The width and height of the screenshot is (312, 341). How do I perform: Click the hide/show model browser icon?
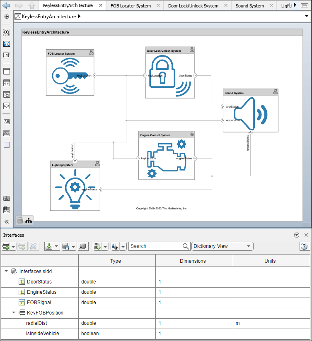click(7, 17)
